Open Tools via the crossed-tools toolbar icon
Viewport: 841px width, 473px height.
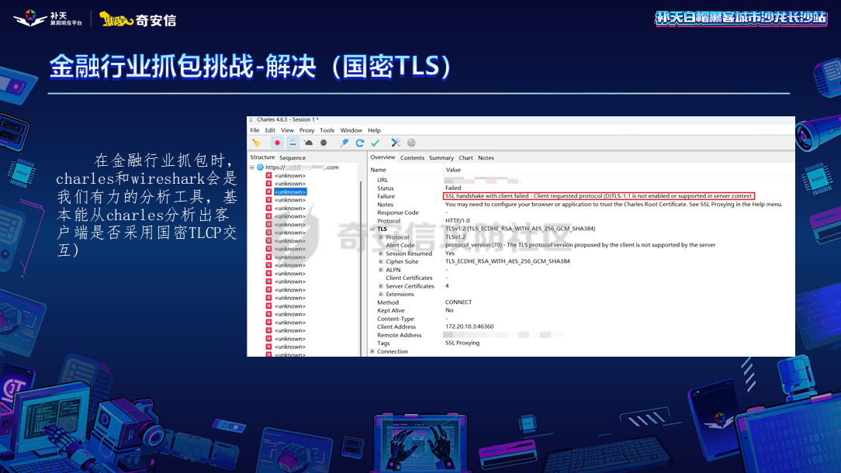coord(396,142)
